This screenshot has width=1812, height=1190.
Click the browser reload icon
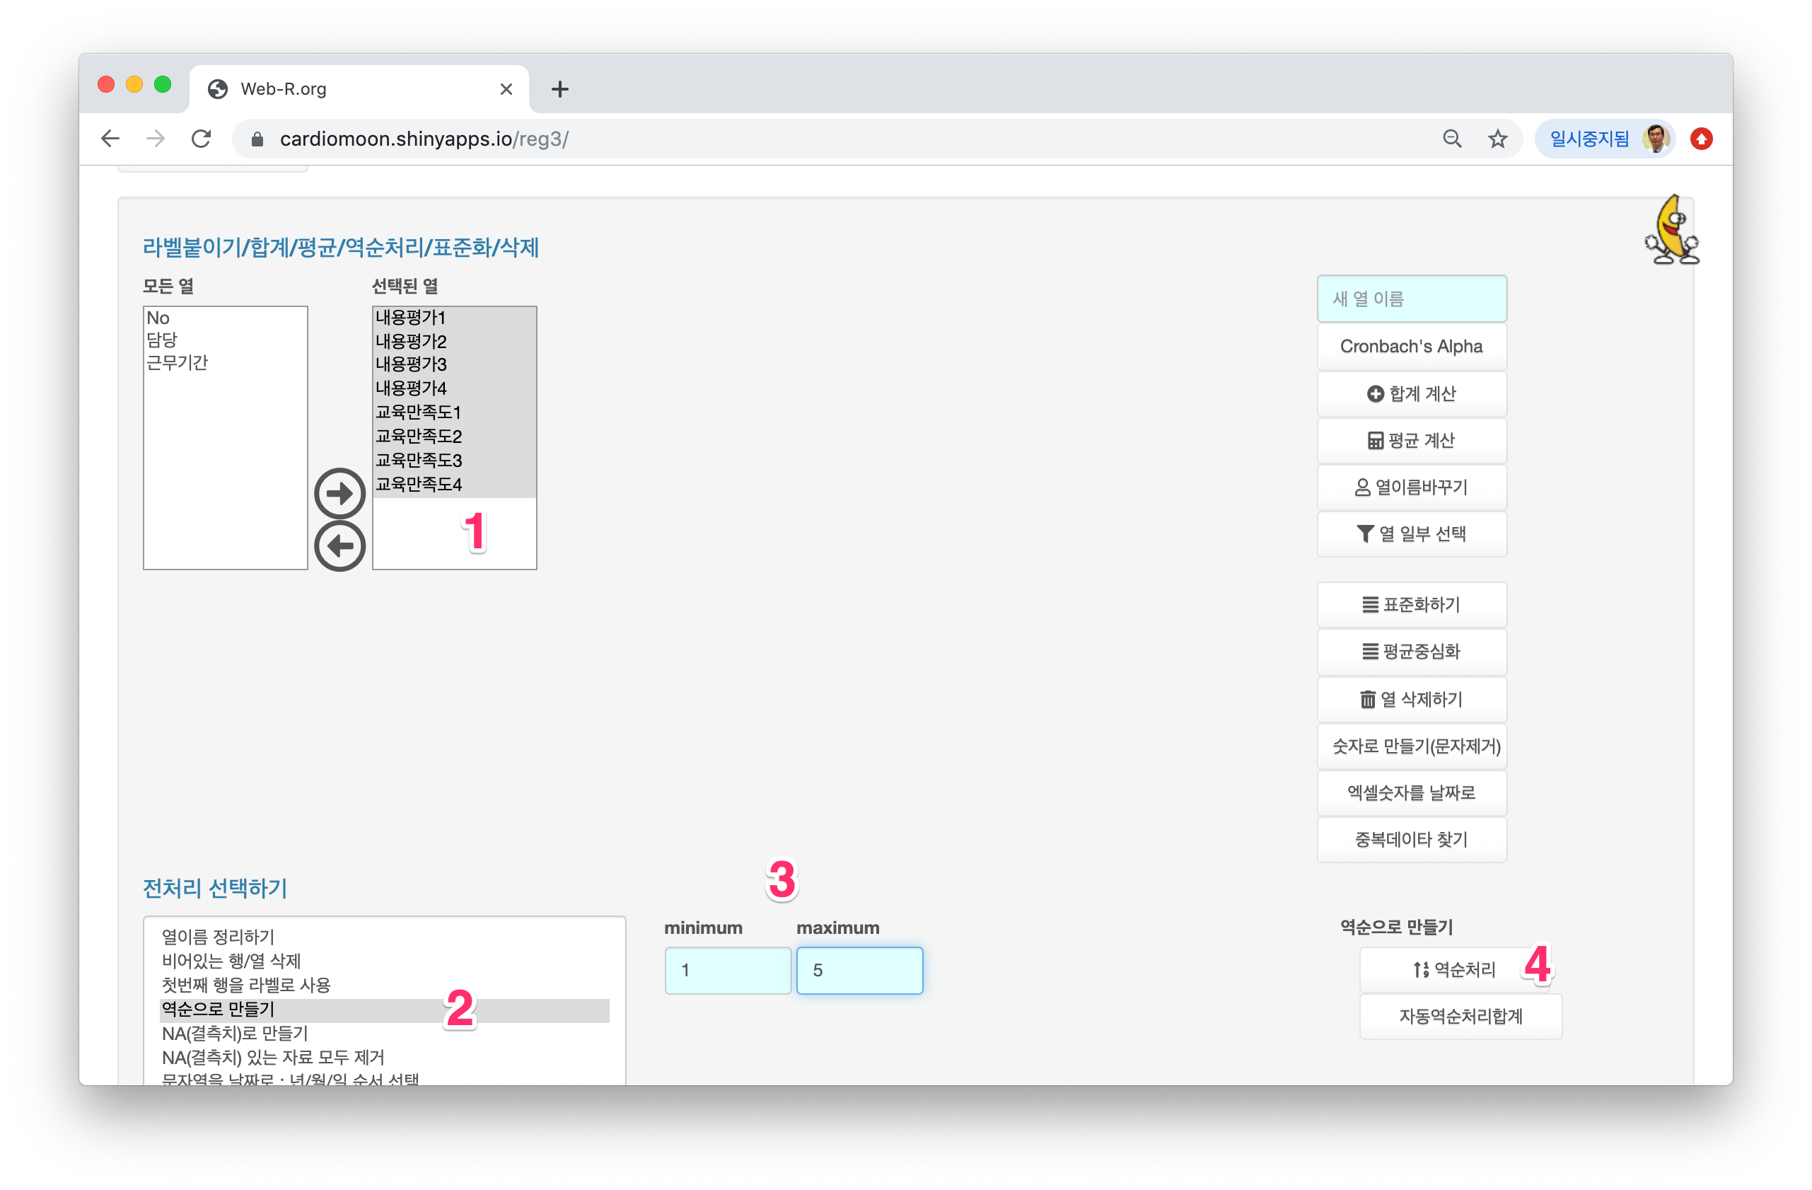pyautogui.click(x=201, y=139)
